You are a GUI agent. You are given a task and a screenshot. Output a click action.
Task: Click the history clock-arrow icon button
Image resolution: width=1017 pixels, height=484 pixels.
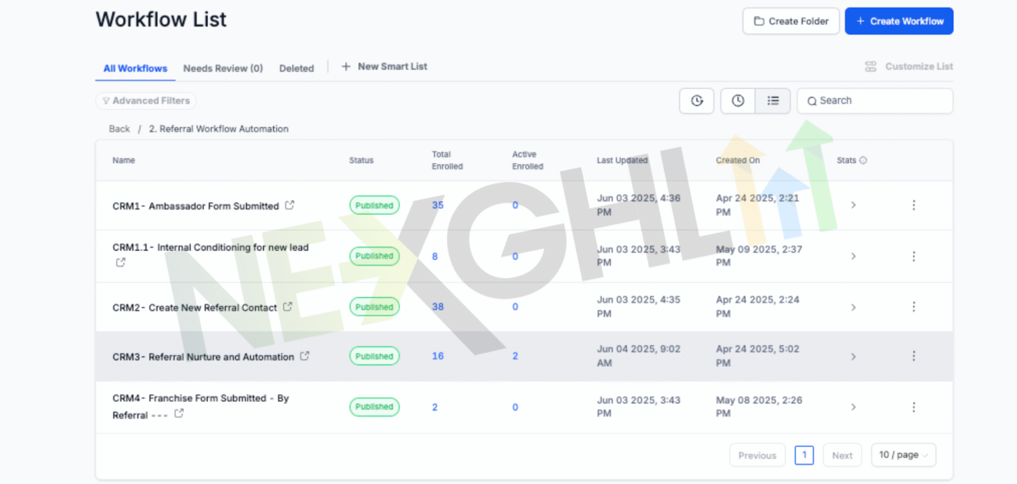(697, 101)
